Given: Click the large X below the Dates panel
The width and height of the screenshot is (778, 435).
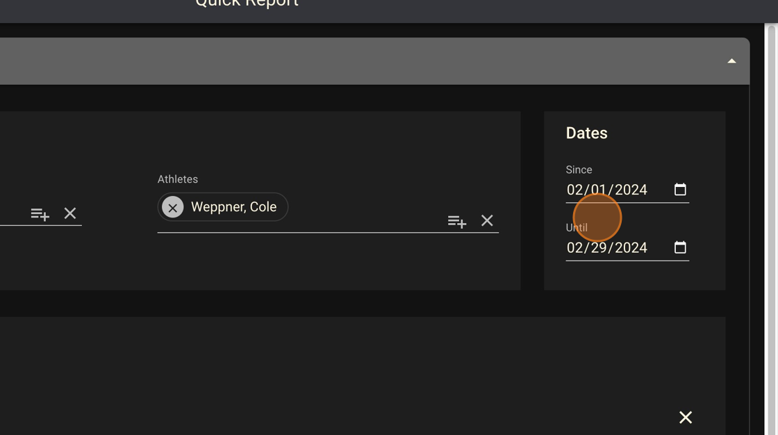Looking at the screenshot, I should tap(685, 417).
